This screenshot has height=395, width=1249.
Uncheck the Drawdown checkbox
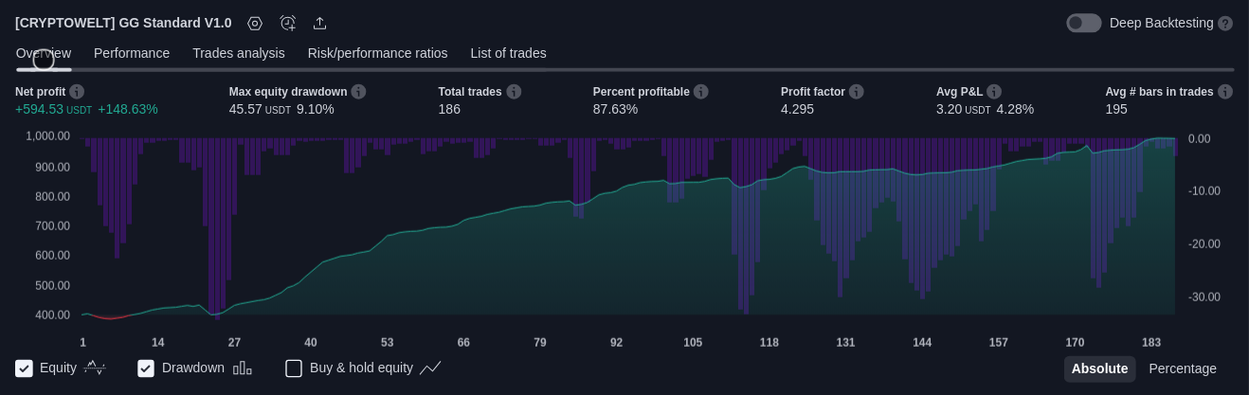[146, 368]
